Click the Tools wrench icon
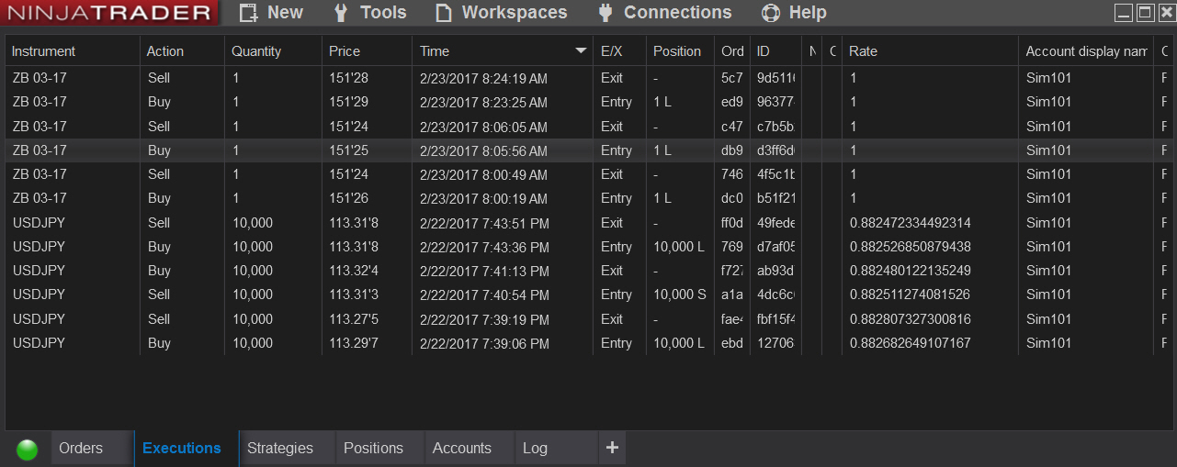 (x=341, y=13)
